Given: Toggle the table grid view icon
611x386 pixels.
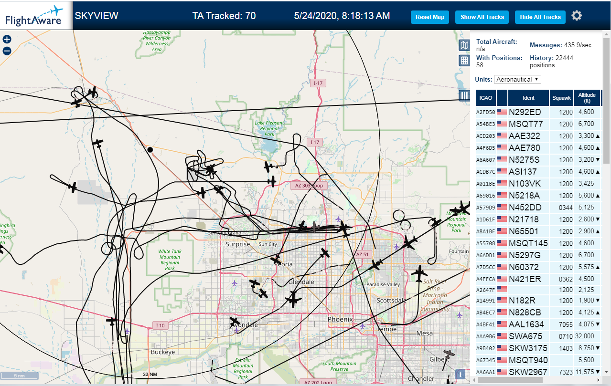Looking at the screenshot, I should (x=464, y=60).
